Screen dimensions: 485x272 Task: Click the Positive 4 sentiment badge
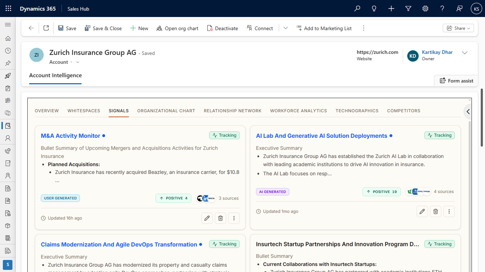click(173, 198)
